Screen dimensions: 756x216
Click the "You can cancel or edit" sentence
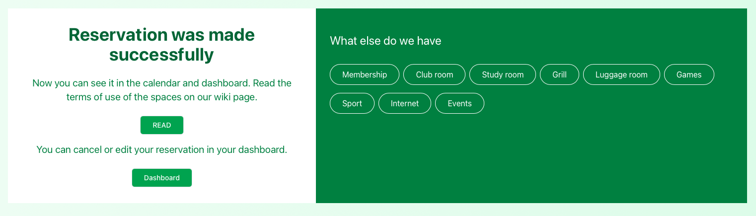pyautogui.click(x=161, y=149)
